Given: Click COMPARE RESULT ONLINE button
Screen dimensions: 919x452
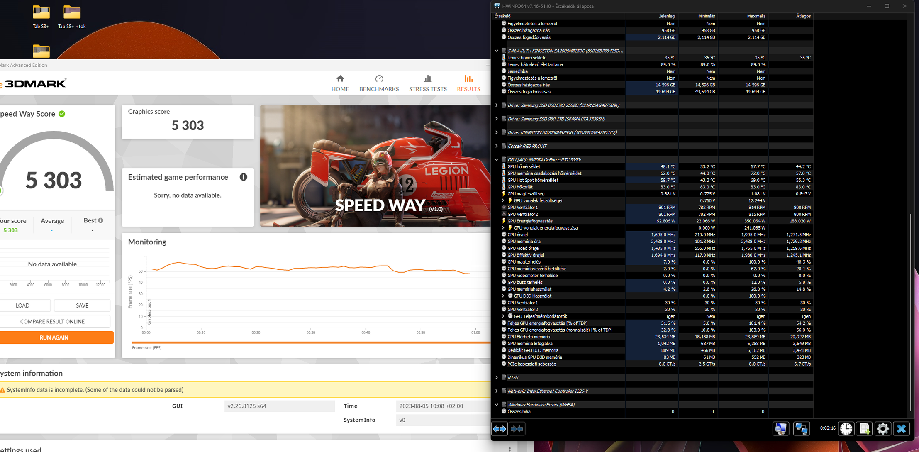Looking at the screenshot, I should pos(53,322).
